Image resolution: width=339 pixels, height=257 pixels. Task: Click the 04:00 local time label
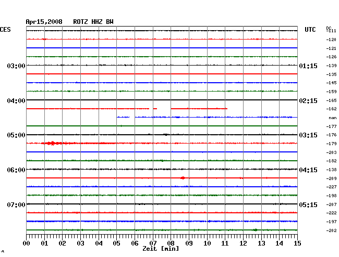[16, 101]
